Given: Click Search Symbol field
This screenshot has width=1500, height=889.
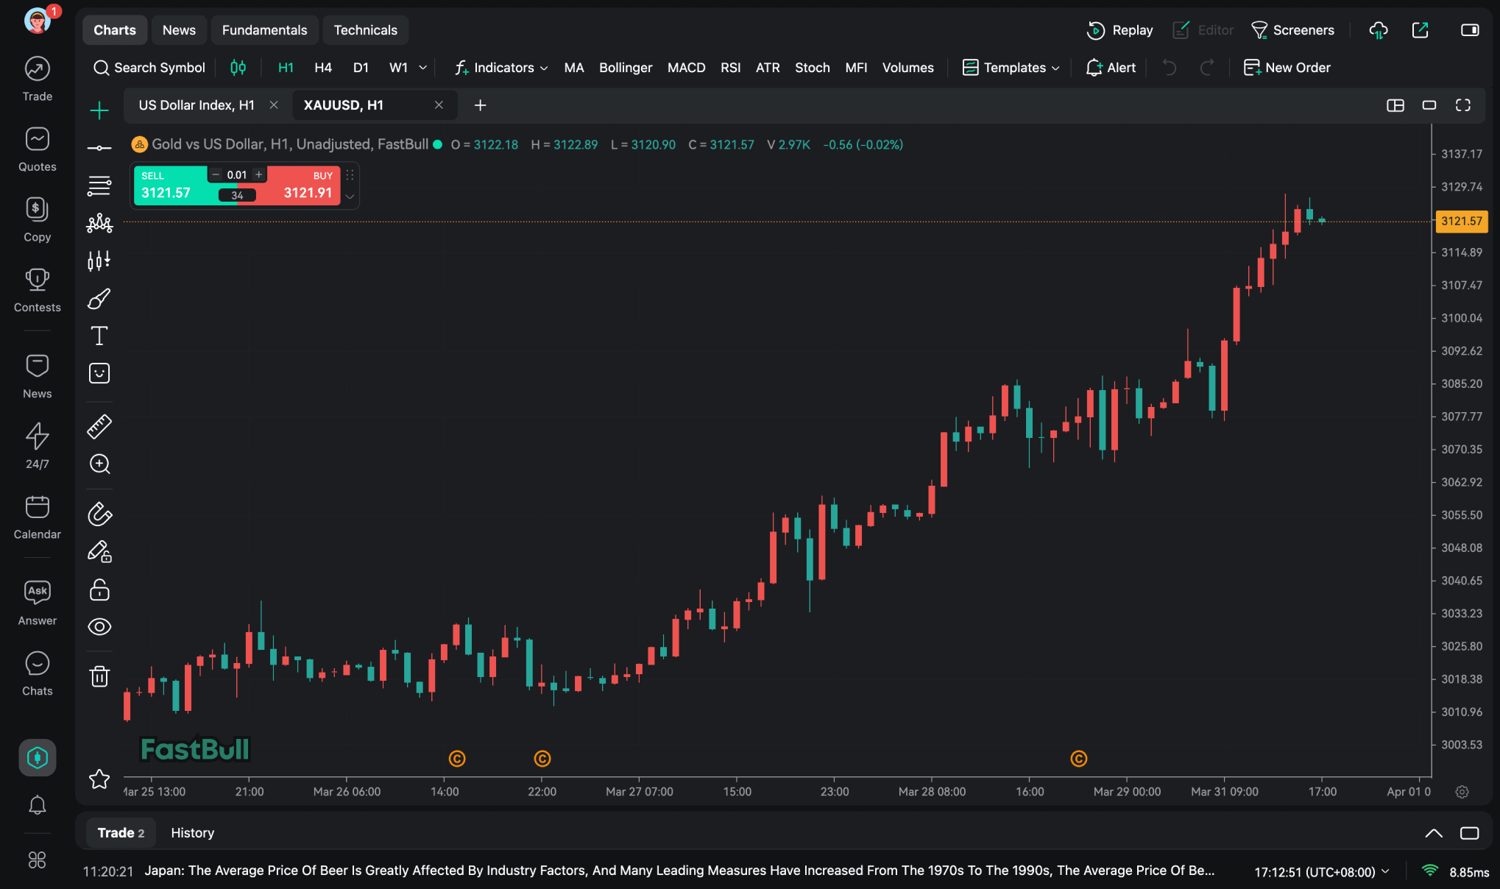Looking at the screenshot, I should click(x=149, y=68).
